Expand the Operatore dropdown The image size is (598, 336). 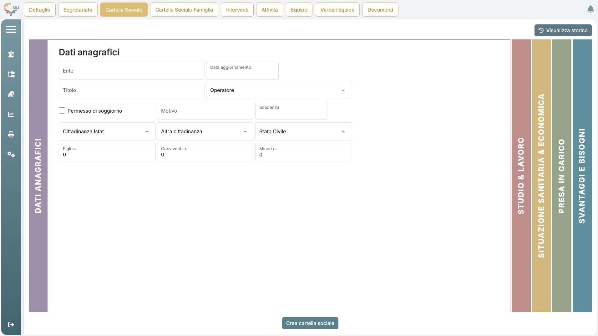(x=279, y=90)
